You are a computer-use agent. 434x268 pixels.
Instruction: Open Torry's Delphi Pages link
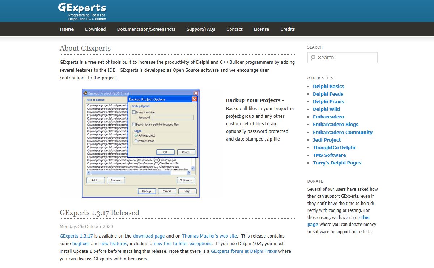[x=337, y=163]
